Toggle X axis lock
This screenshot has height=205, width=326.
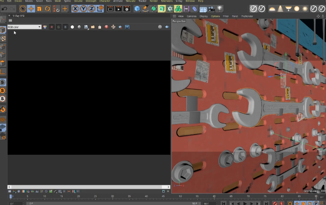click(76, 9)
